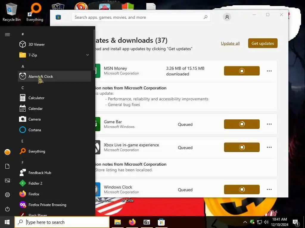The width and height of the screenshot is (305, 228).
Task: Click the Get updates button
Action: click(263, 43)
